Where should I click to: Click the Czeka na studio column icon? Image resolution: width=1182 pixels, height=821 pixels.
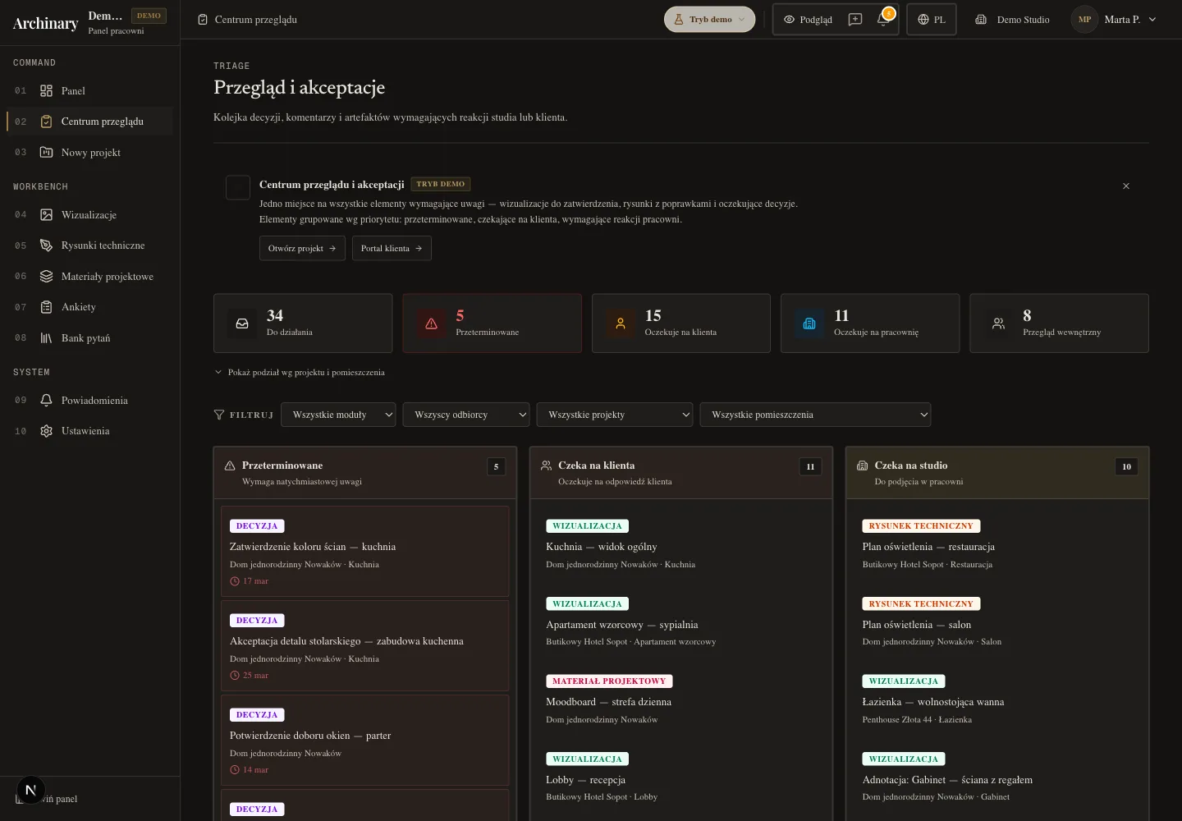pyautogui.click(x=862, y=466)
